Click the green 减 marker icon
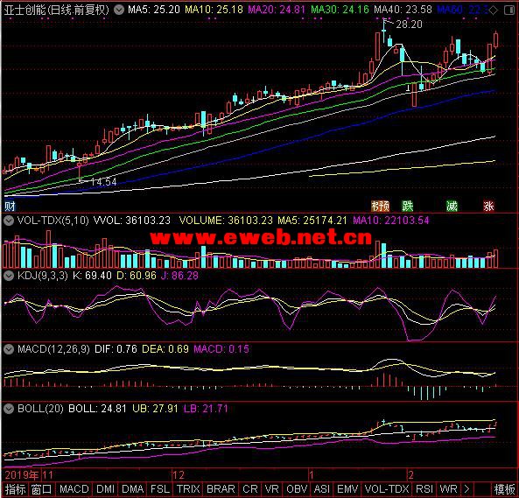Viewport: 519px width, 498px height. [452, 207]
